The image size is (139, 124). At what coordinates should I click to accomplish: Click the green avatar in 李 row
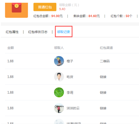(x=59, y=92)
